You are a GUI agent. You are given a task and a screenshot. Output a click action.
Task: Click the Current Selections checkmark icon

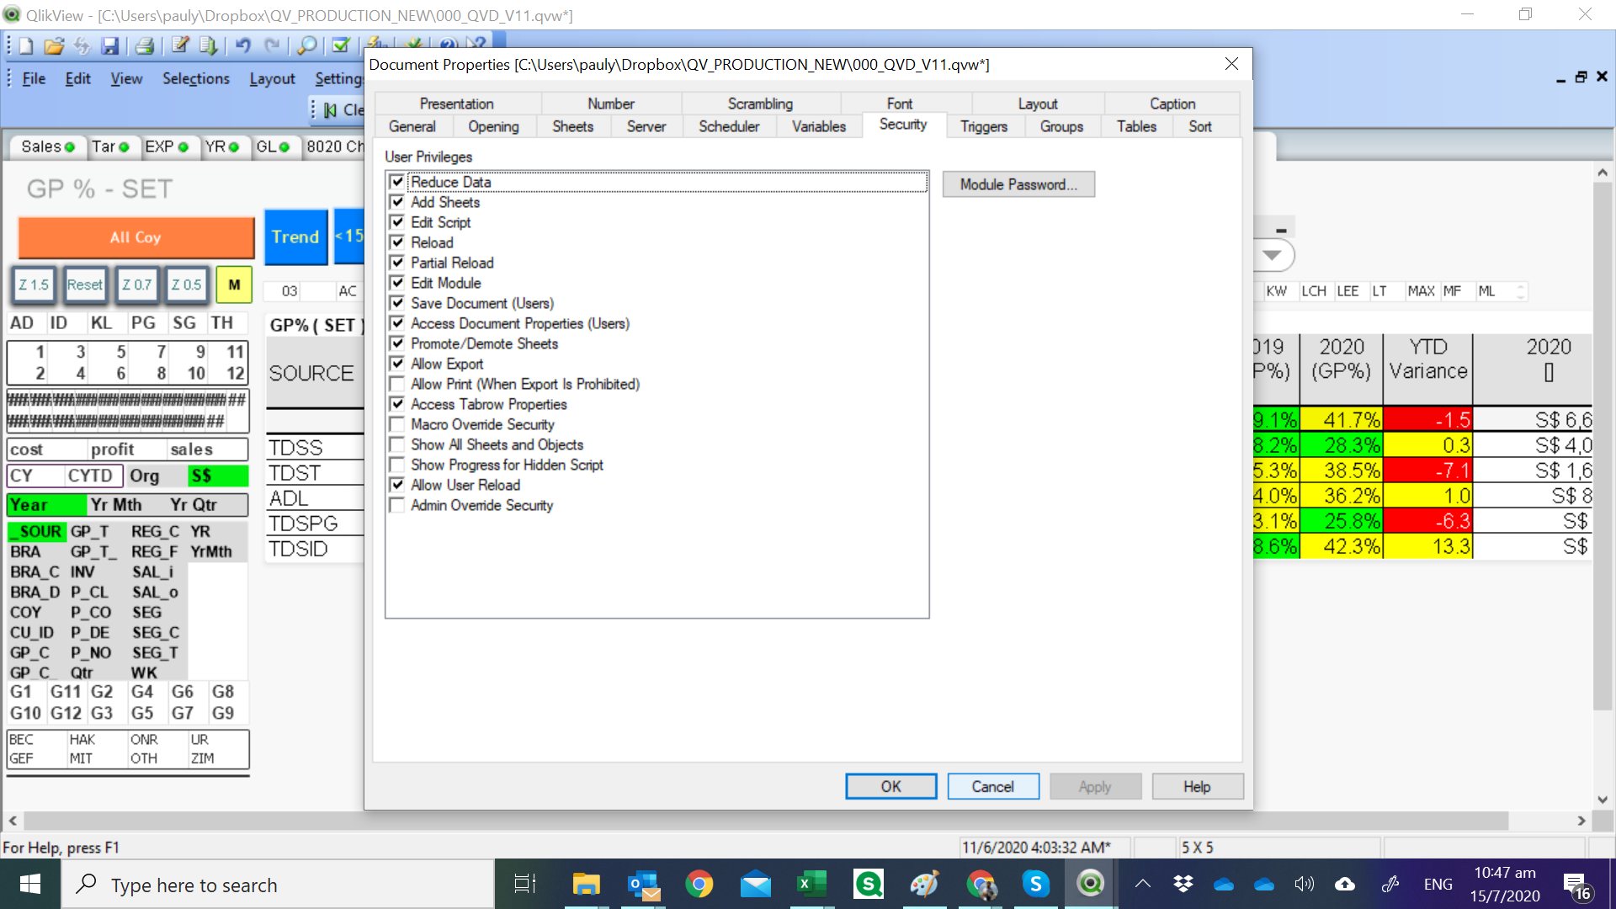coord(341,45)
